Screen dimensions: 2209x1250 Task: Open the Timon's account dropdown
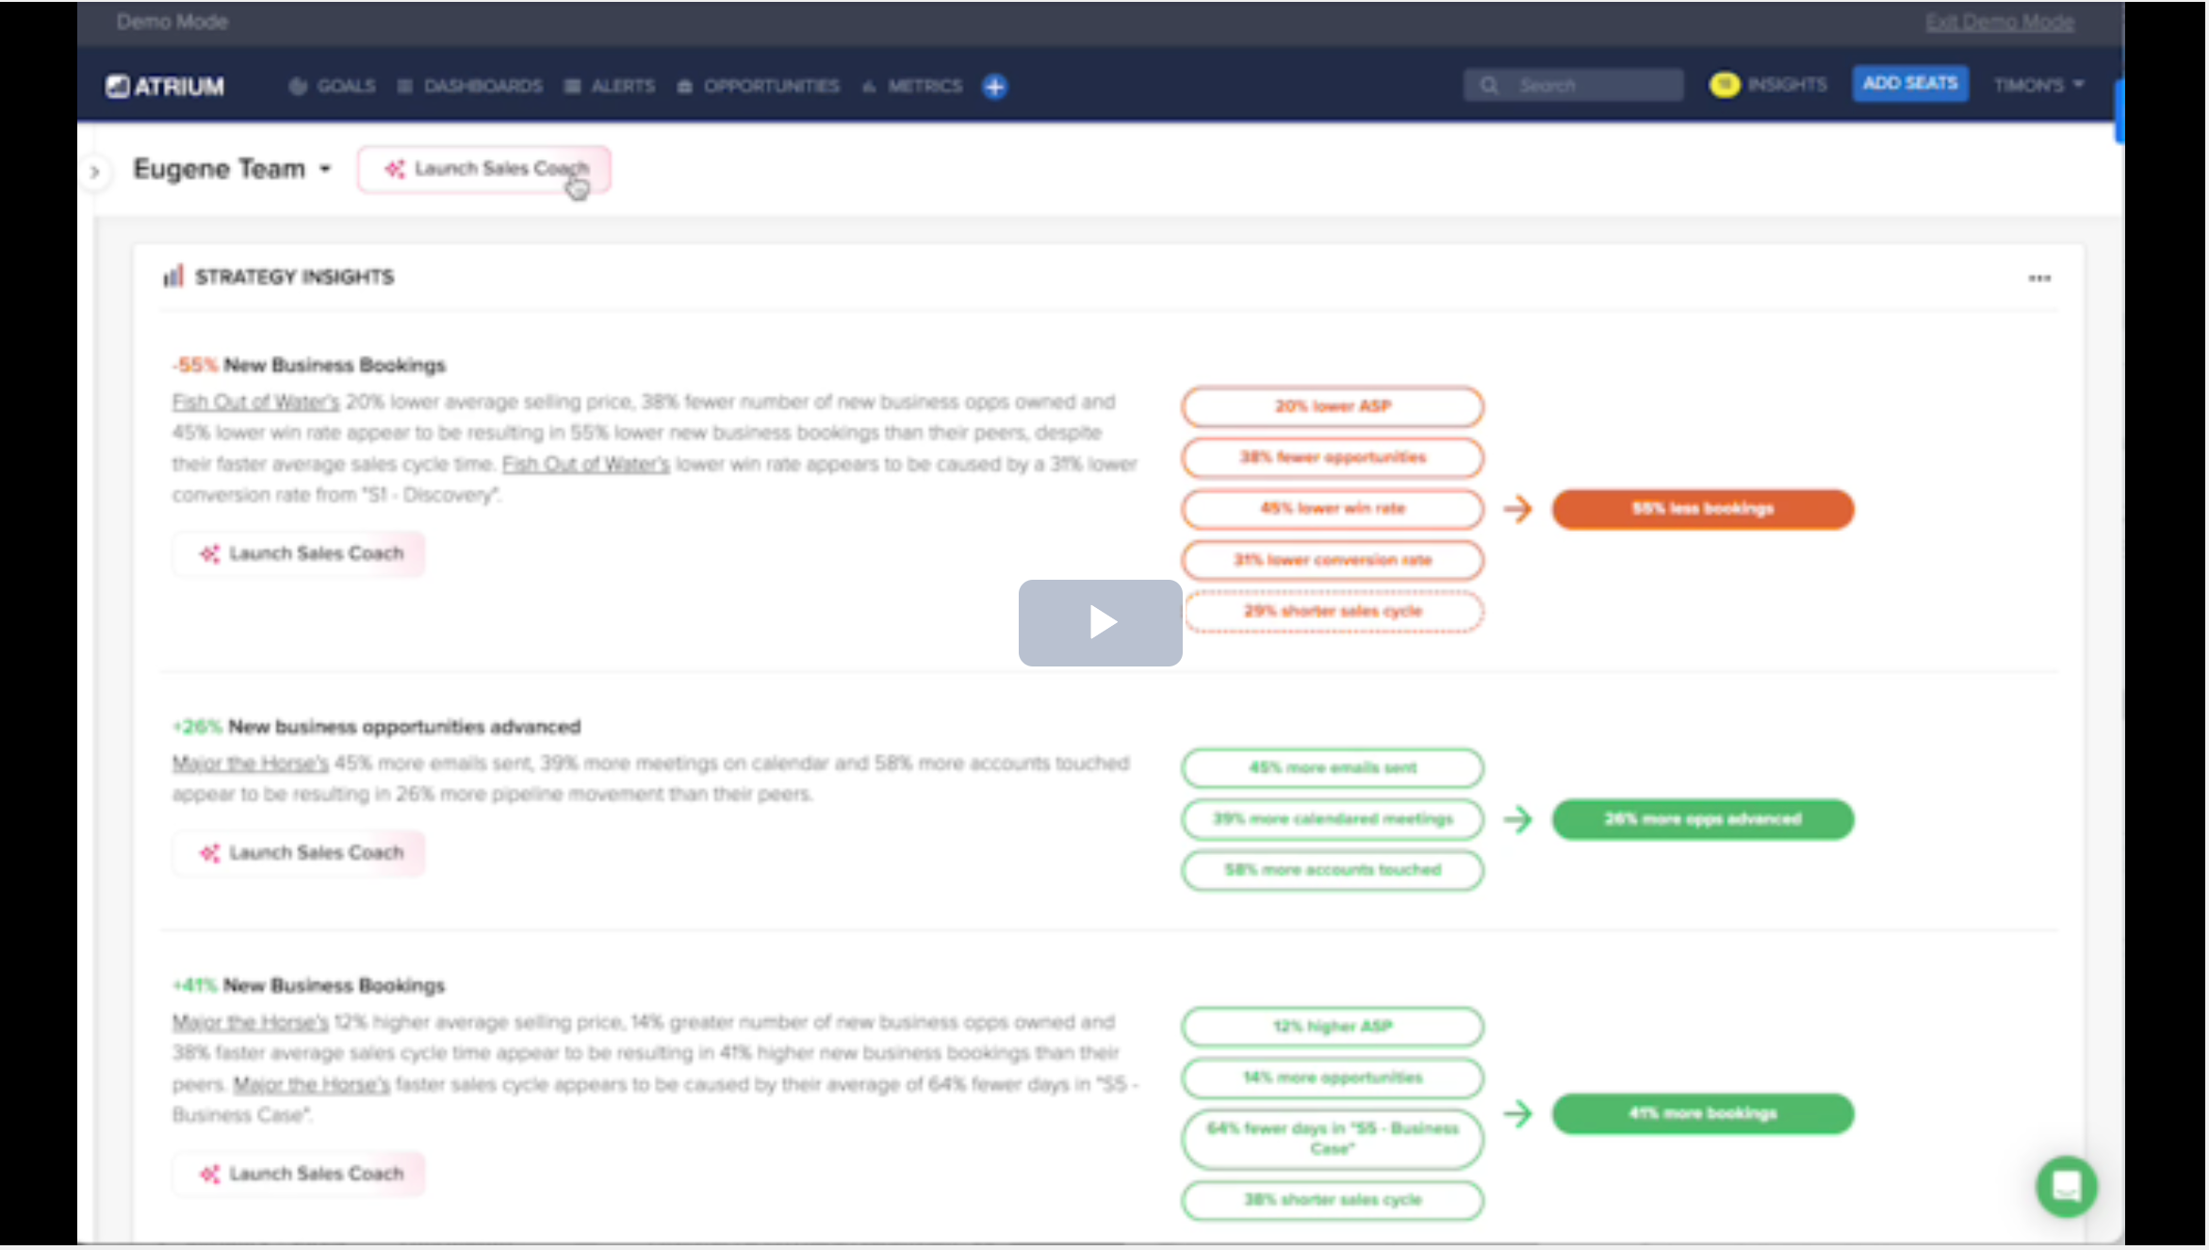coord(2038,85)
